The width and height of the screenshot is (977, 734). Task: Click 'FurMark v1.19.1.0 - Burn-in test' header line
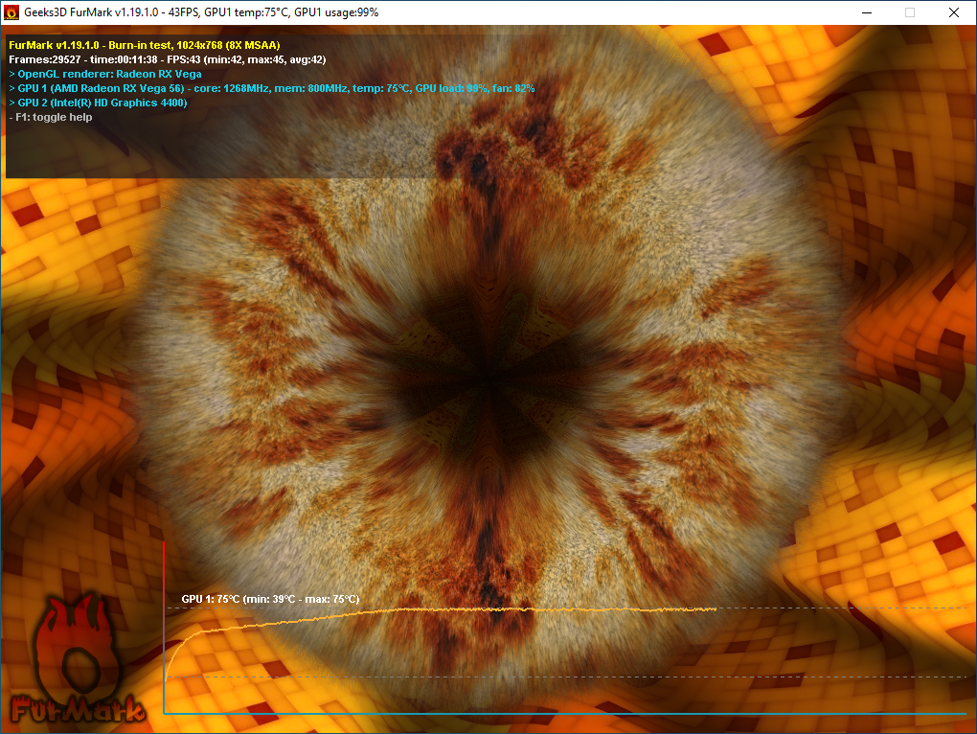145,45
